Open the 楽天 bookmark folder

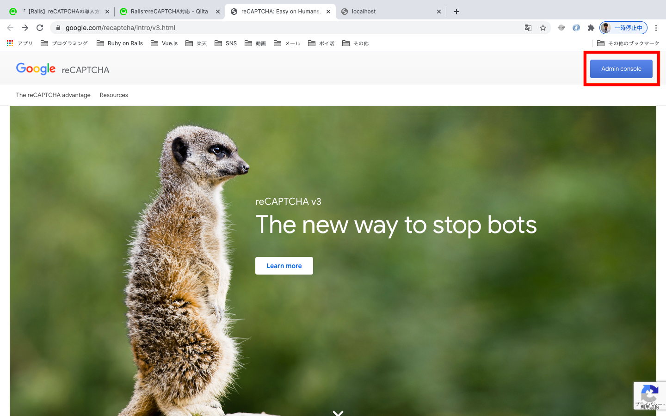coord(196,43)
